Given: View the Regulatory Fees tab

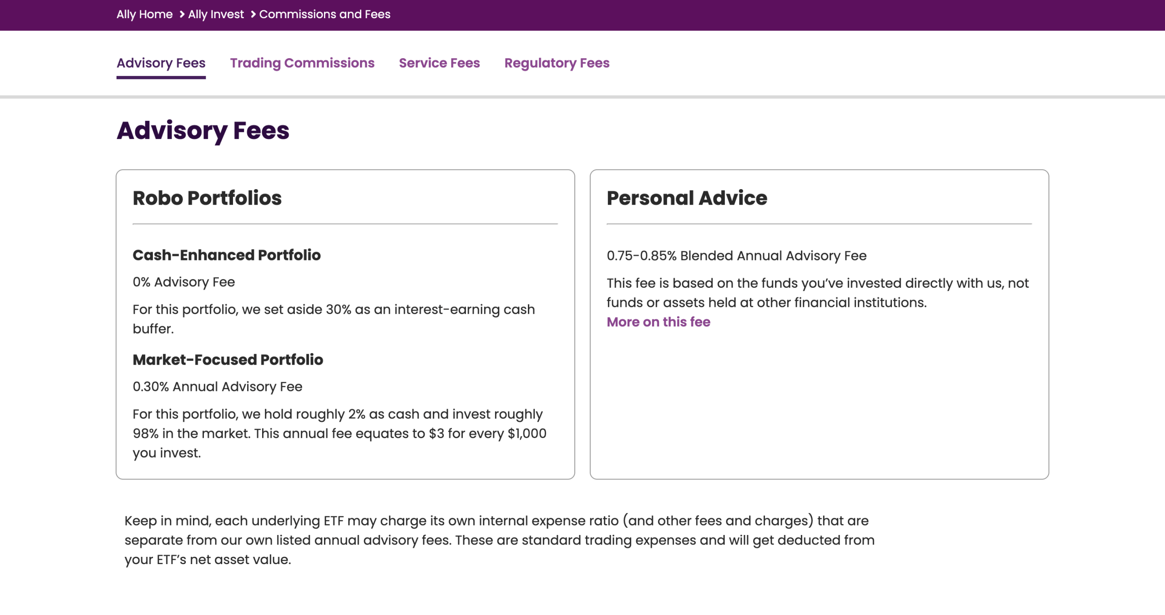Looking at the screenshot, I should pos(557,63).
